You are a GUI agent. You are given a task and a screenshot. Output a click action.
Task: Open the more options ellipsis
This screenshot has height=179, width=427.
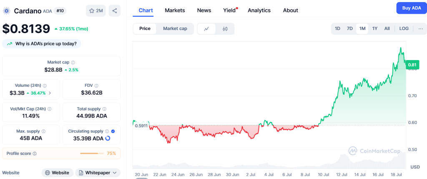(421, 29)
